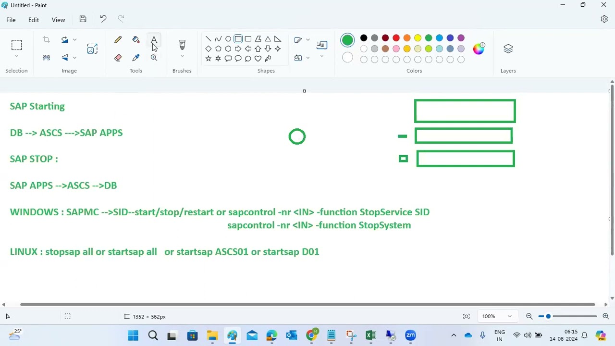Select the Pencil tool
This screenshot has height=346, width=615.
(118, 40)
